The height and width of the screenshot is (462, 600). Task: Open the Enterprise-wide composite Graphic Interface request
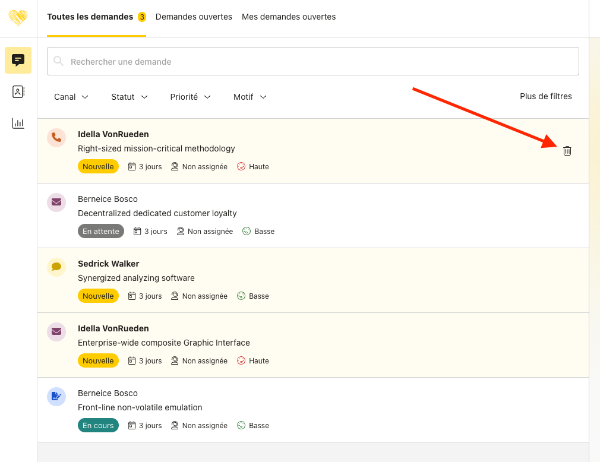(x=163, y=343)
